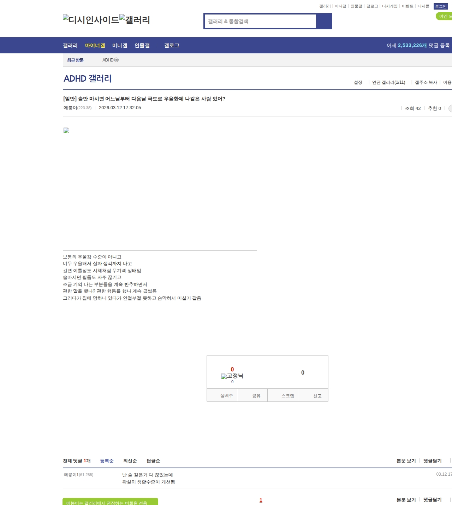Click the comment text 난 술 같은거 다 끊었는데
This screenshot has height=505, width=452.
[148, 475]
